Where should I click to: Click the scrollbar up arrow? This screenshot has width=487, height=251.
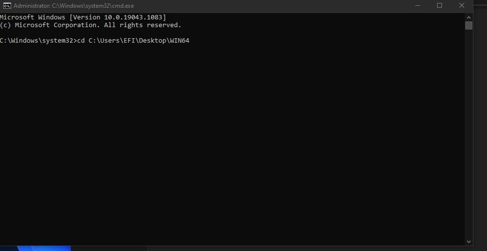tap(469, 16)
